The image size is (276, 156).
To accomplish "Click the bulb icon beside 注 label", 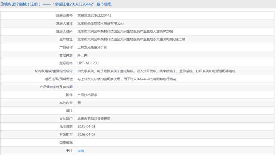I will click(x=68, y=150).
